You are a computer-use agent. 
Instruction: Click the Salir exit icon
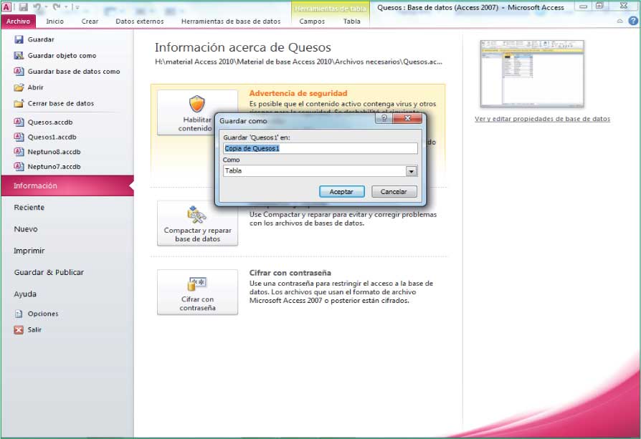[x=19, y=329]
